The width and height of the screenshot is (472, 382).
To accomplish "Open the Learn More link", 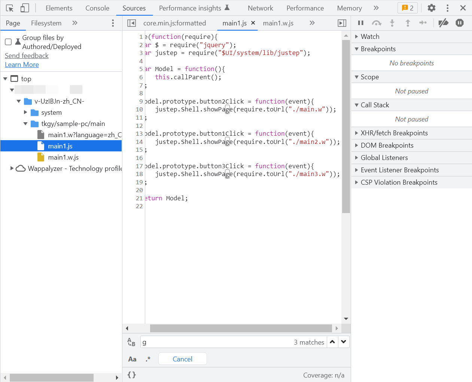I will point(22,65).
